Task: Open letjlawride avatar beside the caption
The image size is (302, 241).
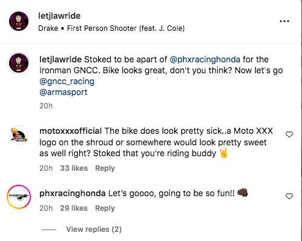Action: click(19, 63)
